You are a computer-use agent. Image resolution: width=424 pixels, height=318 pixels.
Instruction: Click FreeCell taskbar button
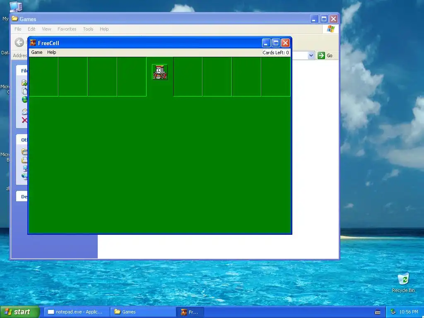(190, 312)
